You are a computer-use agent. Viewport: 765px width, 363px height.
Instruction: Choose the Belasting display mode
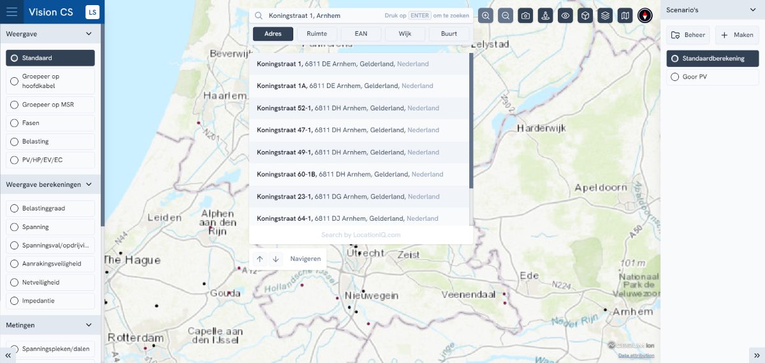point(50,142)
